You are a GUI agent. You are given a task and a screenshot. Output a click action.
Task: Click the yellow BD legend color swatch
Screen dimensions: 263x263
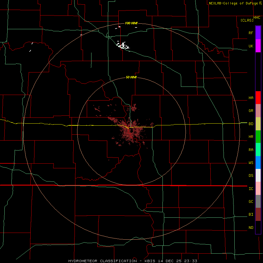coord(258,124)
